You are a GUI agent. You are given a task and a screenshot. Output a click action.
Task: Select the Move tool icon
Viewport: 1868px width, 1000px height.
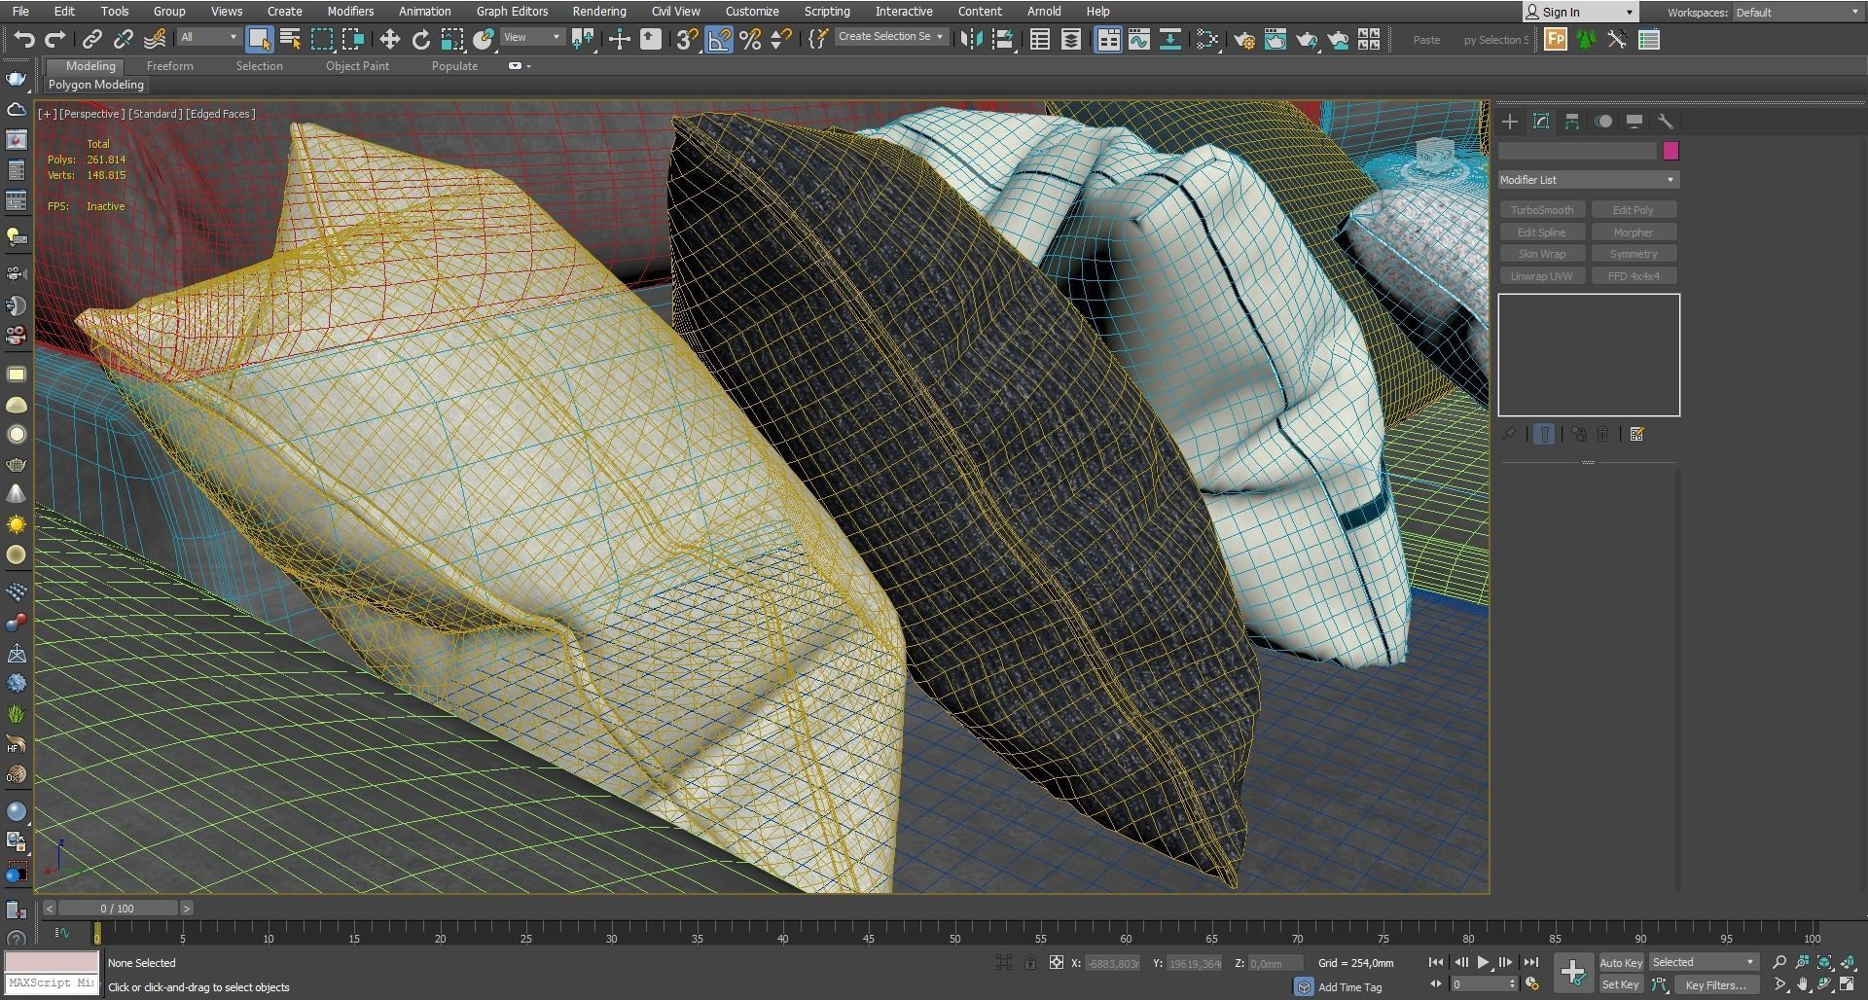click(x=389, y=39)
